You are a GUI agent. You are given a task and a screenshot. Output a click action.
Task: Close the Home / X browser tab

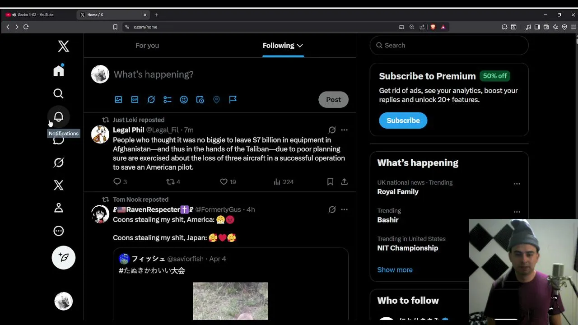(x=145, y=15)
